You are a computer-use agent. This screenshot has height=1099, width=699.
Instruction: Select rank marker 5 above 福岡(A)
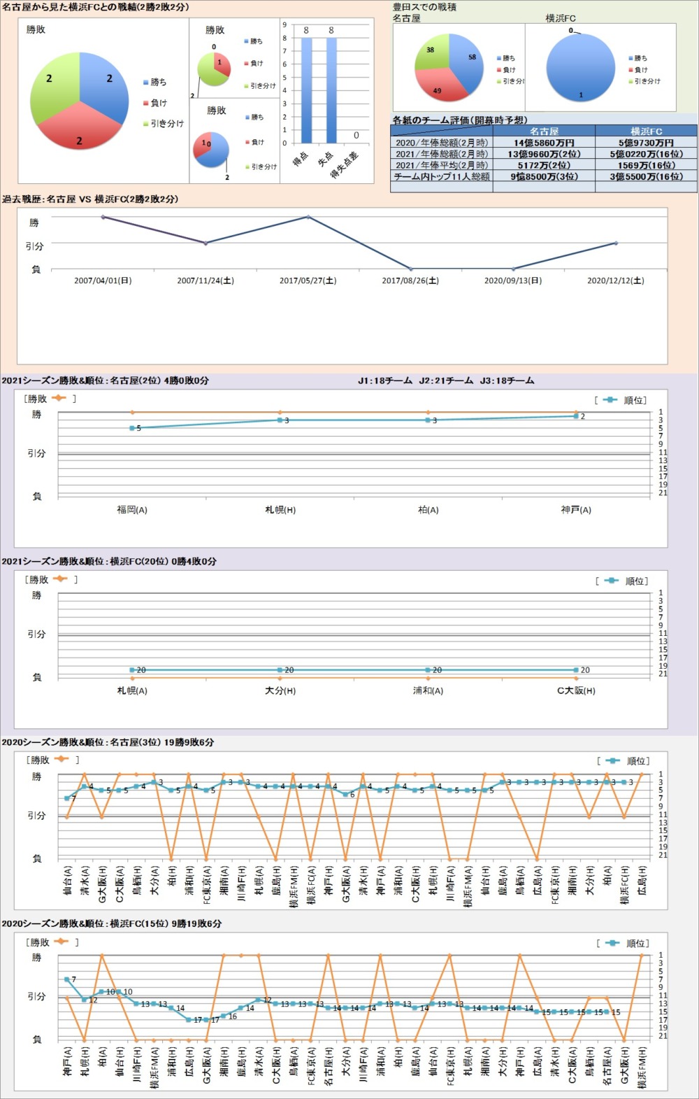pos(132,428)
